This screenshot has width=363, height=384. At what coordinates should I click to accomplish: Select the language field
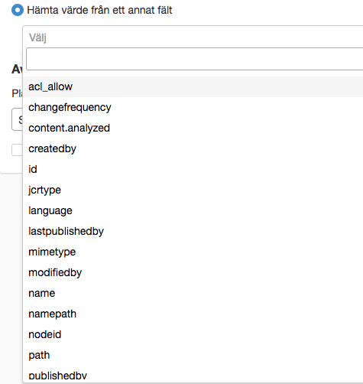click(193, 210)
